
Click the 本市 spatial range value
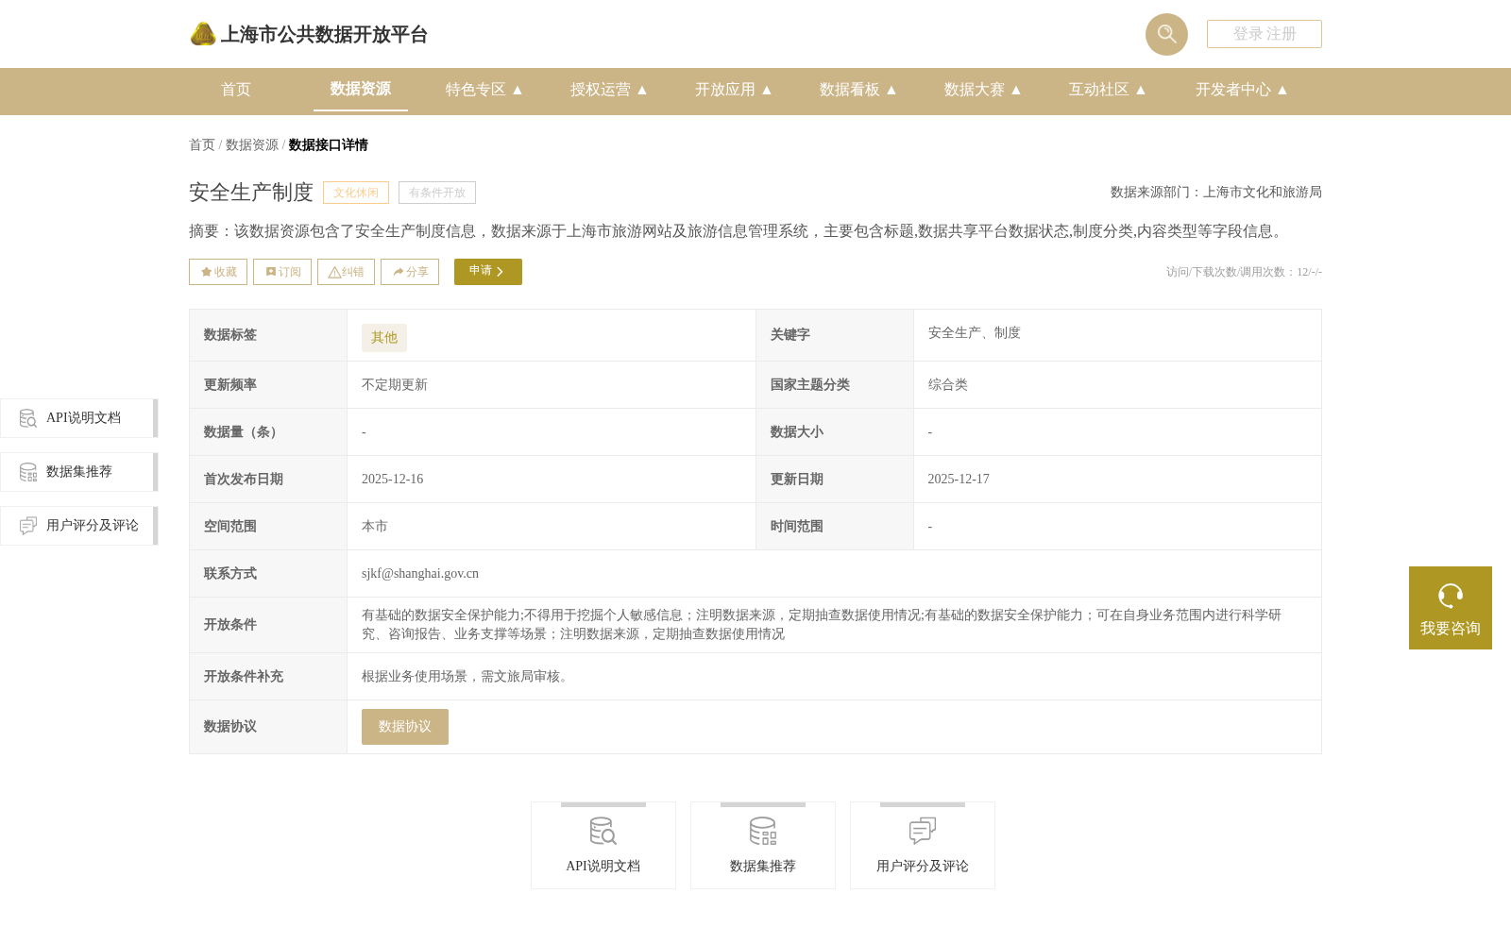[375, 527]
